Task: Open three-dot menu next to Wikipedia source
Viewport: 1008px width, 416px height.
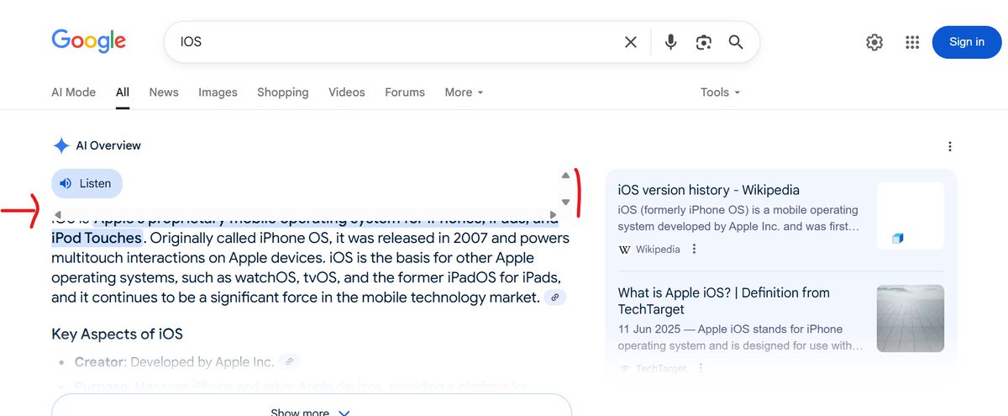Action: tap(694, 249)
